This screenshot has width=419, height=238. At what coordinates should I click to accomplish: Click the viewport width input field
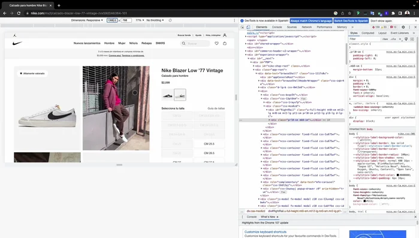pos(112,20)
